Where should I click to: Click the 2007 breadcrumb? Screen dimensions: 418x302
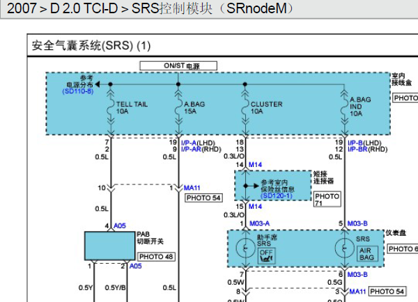coord(22,8)
